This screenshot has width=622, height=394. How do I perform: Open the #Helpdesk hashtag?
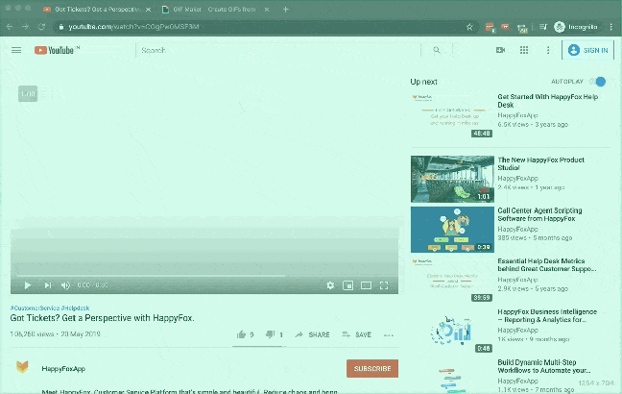[x=76, y=308]
